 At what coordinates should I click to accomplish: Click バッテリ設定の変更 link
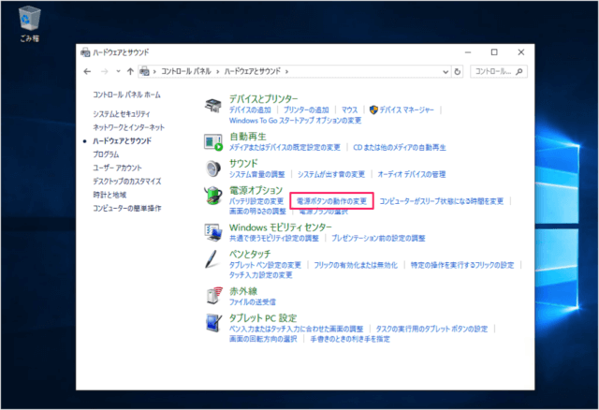256,201
